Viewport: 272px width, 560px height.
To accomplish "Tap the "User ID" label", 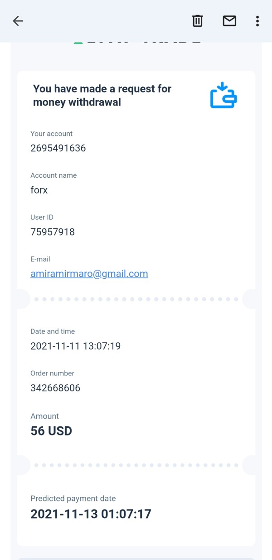I will [x=42, y=217].
